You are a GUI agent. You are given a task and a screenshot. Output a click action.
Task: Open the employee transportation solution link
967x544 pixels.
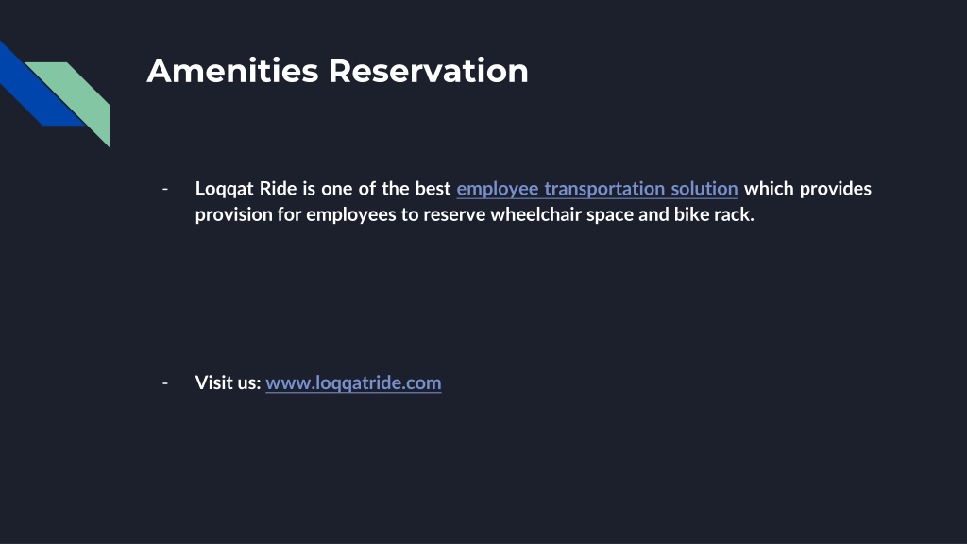tap(597, 189)
